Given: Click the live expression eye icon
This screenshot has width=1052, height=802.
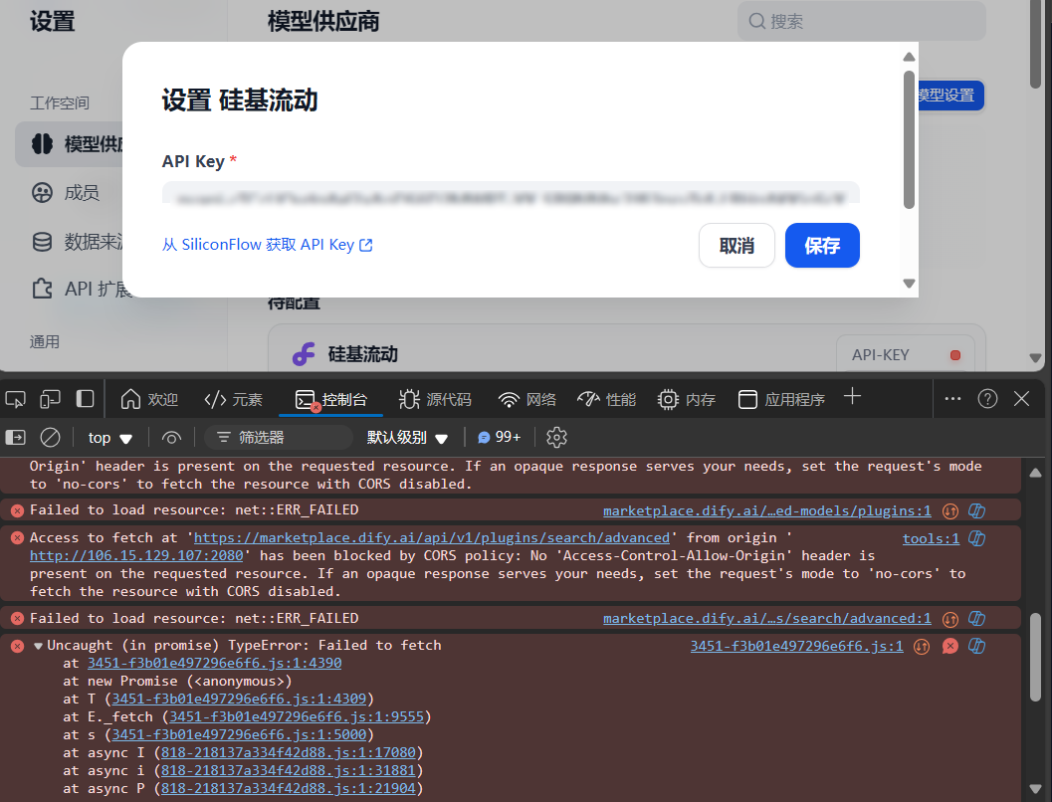Looking at the screenshot, I should [x=172, y=438].
